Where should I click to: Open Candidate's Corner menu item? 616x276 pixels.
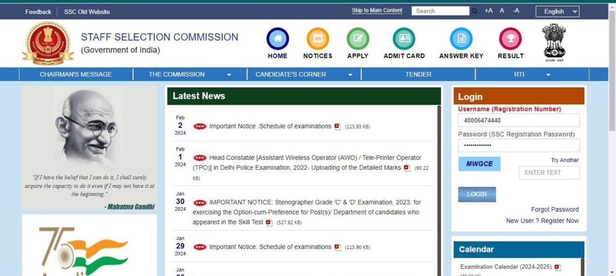point(291,74)
